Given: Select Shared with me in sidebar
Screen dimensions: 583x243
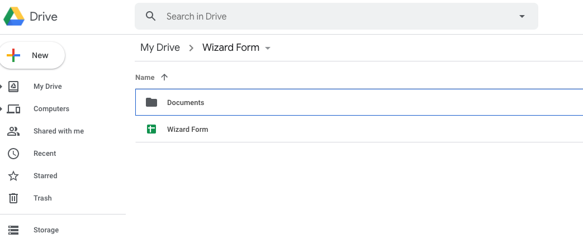Looking at the screenshot, I should tap(59, 131).
